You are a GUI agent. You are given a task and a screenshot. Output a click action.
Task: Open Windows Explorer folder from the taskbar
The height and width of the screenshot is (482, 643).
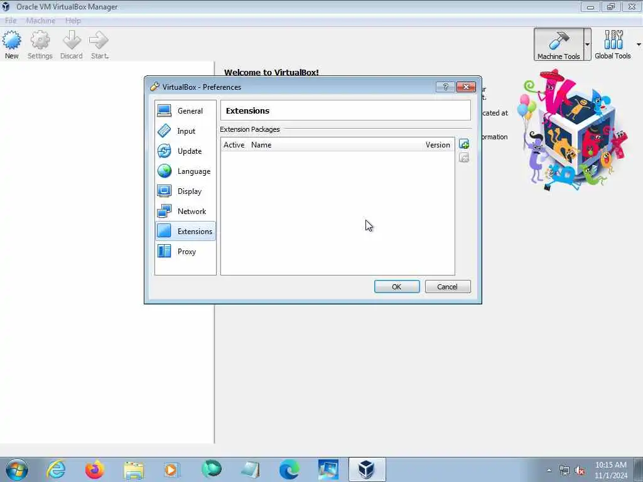[134, 469]
